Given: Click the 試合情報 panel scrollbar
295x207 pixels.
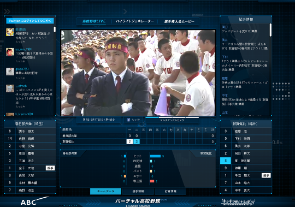Looking at the screenshot, I should pyautogui.click(x=270, y=30).
